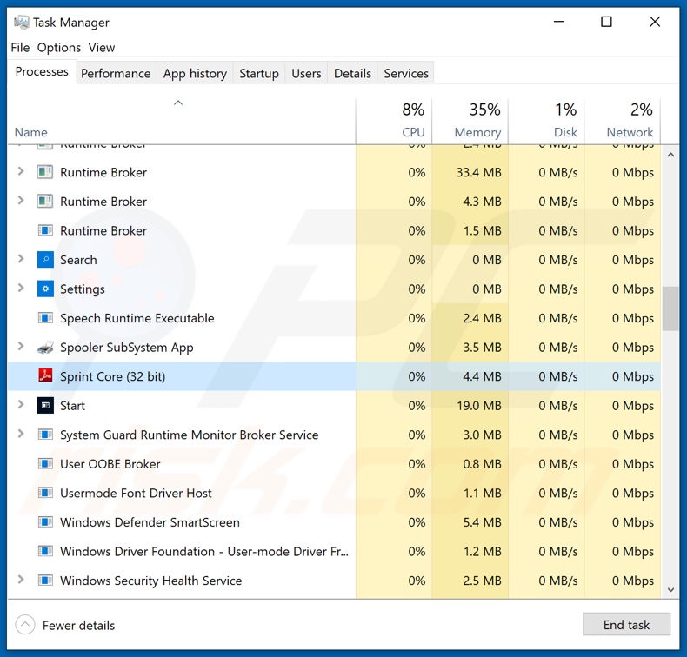Click the User OOBE Broker icon
This screenshot has height=657, width=687.
click(x=45, y=463)
